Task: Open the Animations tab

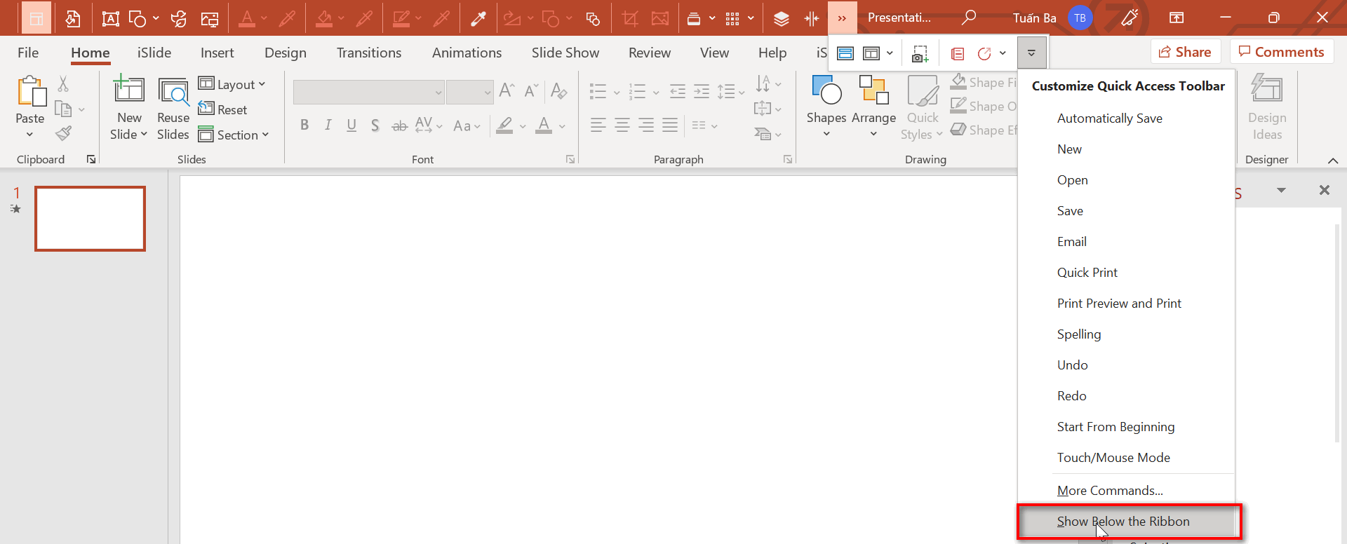Action: 467,53
